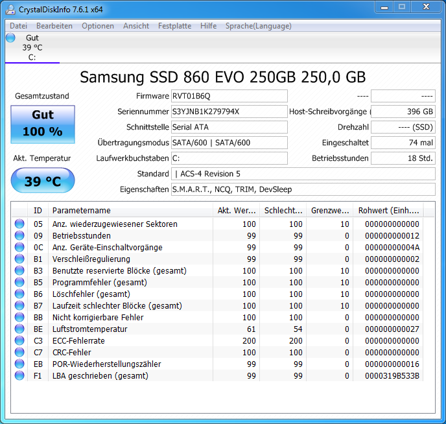
Task: Click status orb for Betriebsstunden row 09
Action: tap(19, 235)
